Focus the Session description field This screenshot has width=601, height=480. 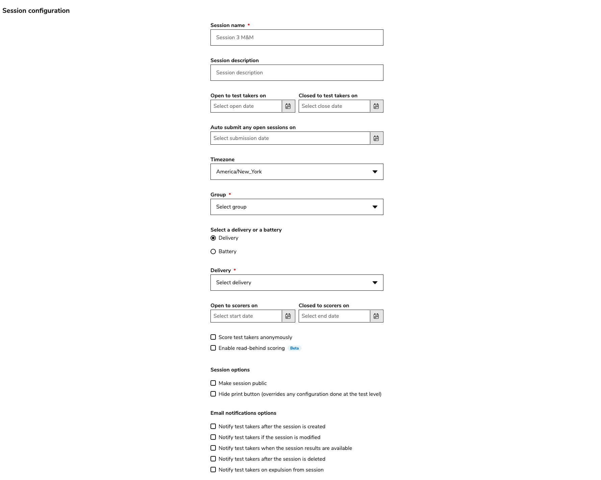coord(297,73)
